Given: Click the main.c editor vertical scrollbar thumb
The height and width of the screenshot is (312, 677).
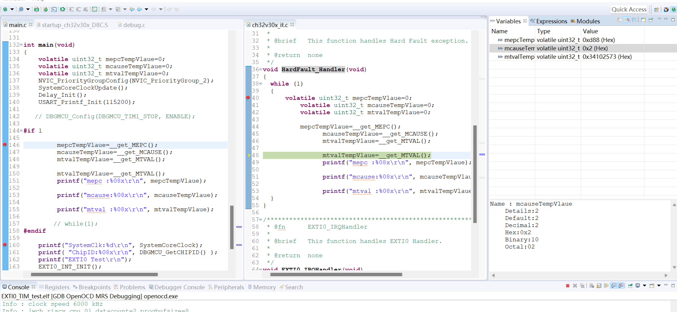Looking at the screenshot, I should (x=232, y=227).
